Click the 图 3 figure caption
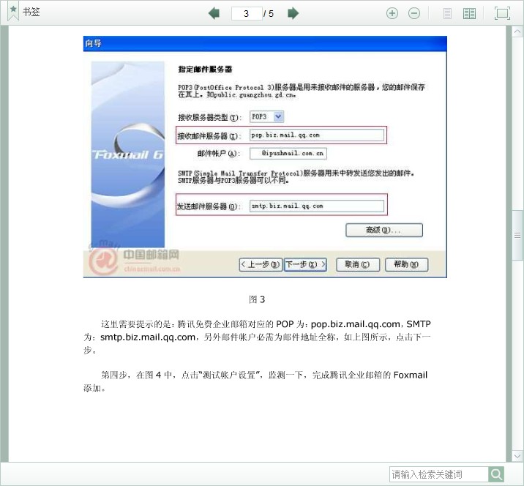 pos(257,299)
